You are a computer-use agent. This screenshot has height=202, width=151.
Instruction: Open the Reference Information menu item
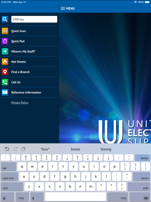point(30,92)
